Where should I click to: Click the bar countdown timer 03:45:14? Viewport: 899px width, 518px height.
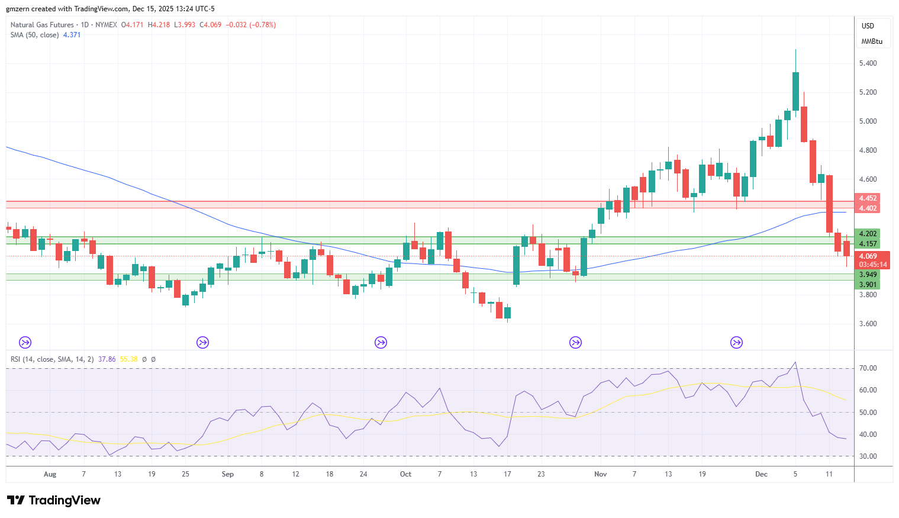(x=873, y=265)
